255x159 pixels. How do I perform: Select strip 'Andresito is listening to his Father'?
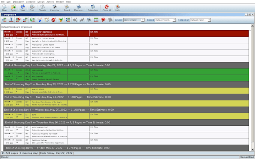click(x=126, y=46)
